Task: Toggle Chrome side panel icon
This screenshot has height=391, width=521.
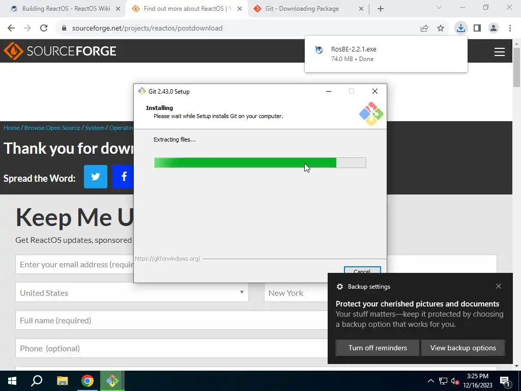Action: [477, 29]
